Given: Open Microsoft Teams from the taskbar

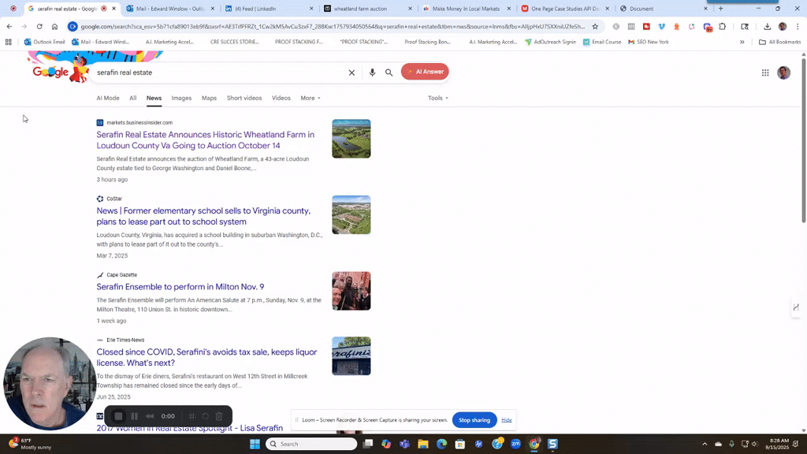Looking at the screenshot, I should (404, 444).
